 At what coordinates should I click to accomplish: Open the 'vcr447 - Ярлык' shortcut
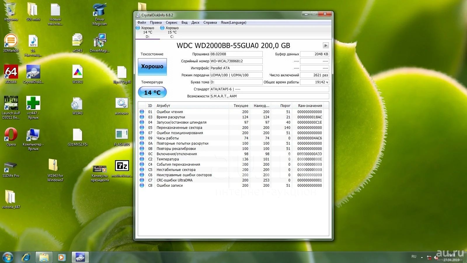pos(33,108)
